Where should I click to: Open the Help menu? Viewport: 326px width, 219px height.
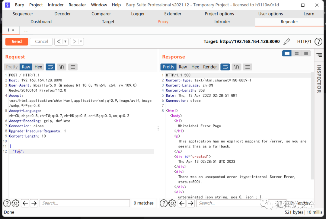pyautogui.click(x=116, y=5)
